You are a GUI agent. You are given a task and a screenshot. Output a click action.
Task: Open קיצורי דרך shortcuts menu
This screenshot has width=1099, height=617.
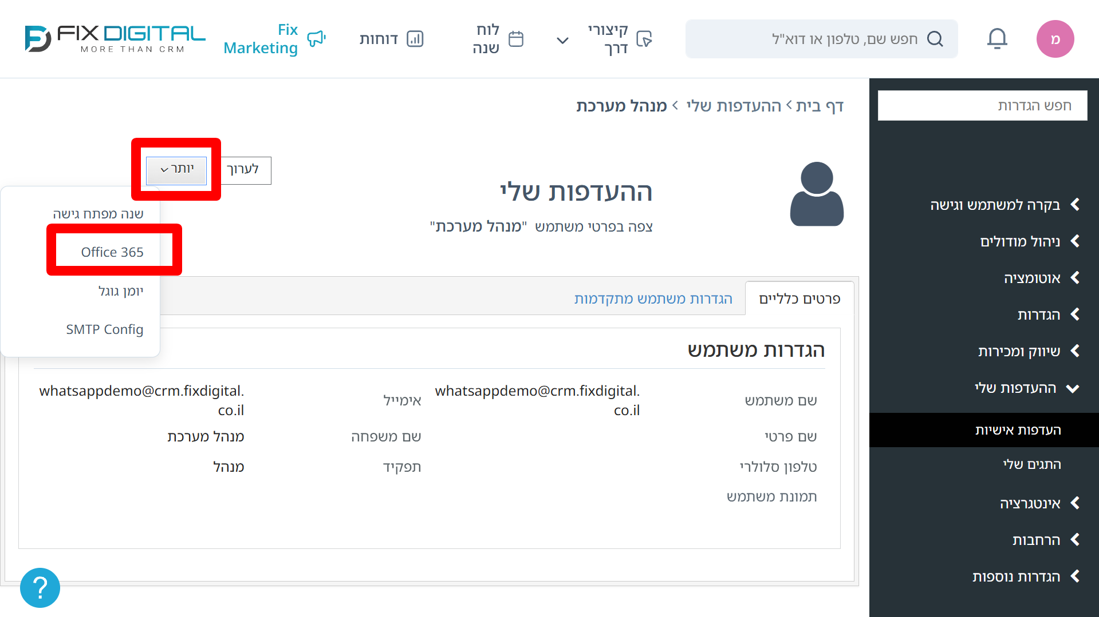tap(608, 39)
